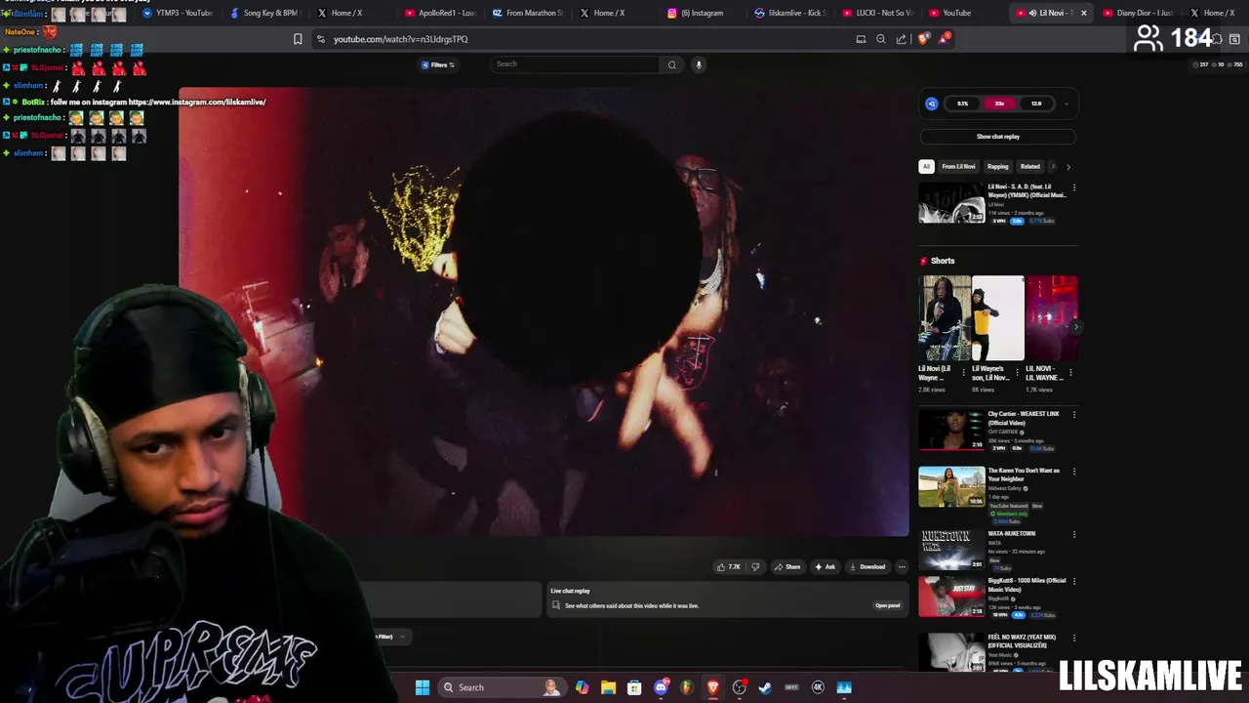Image resolution: width=1249 pixels, height=703 pixels.
Task: Switch to Brave browser in the taskbar
Action: (x=713, y=687)
